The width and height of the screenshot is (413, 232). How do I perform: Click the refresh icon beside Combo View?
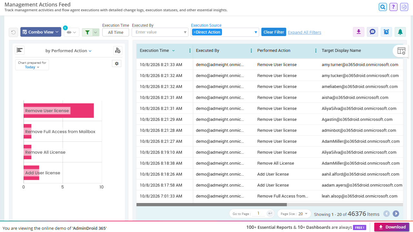13,32
